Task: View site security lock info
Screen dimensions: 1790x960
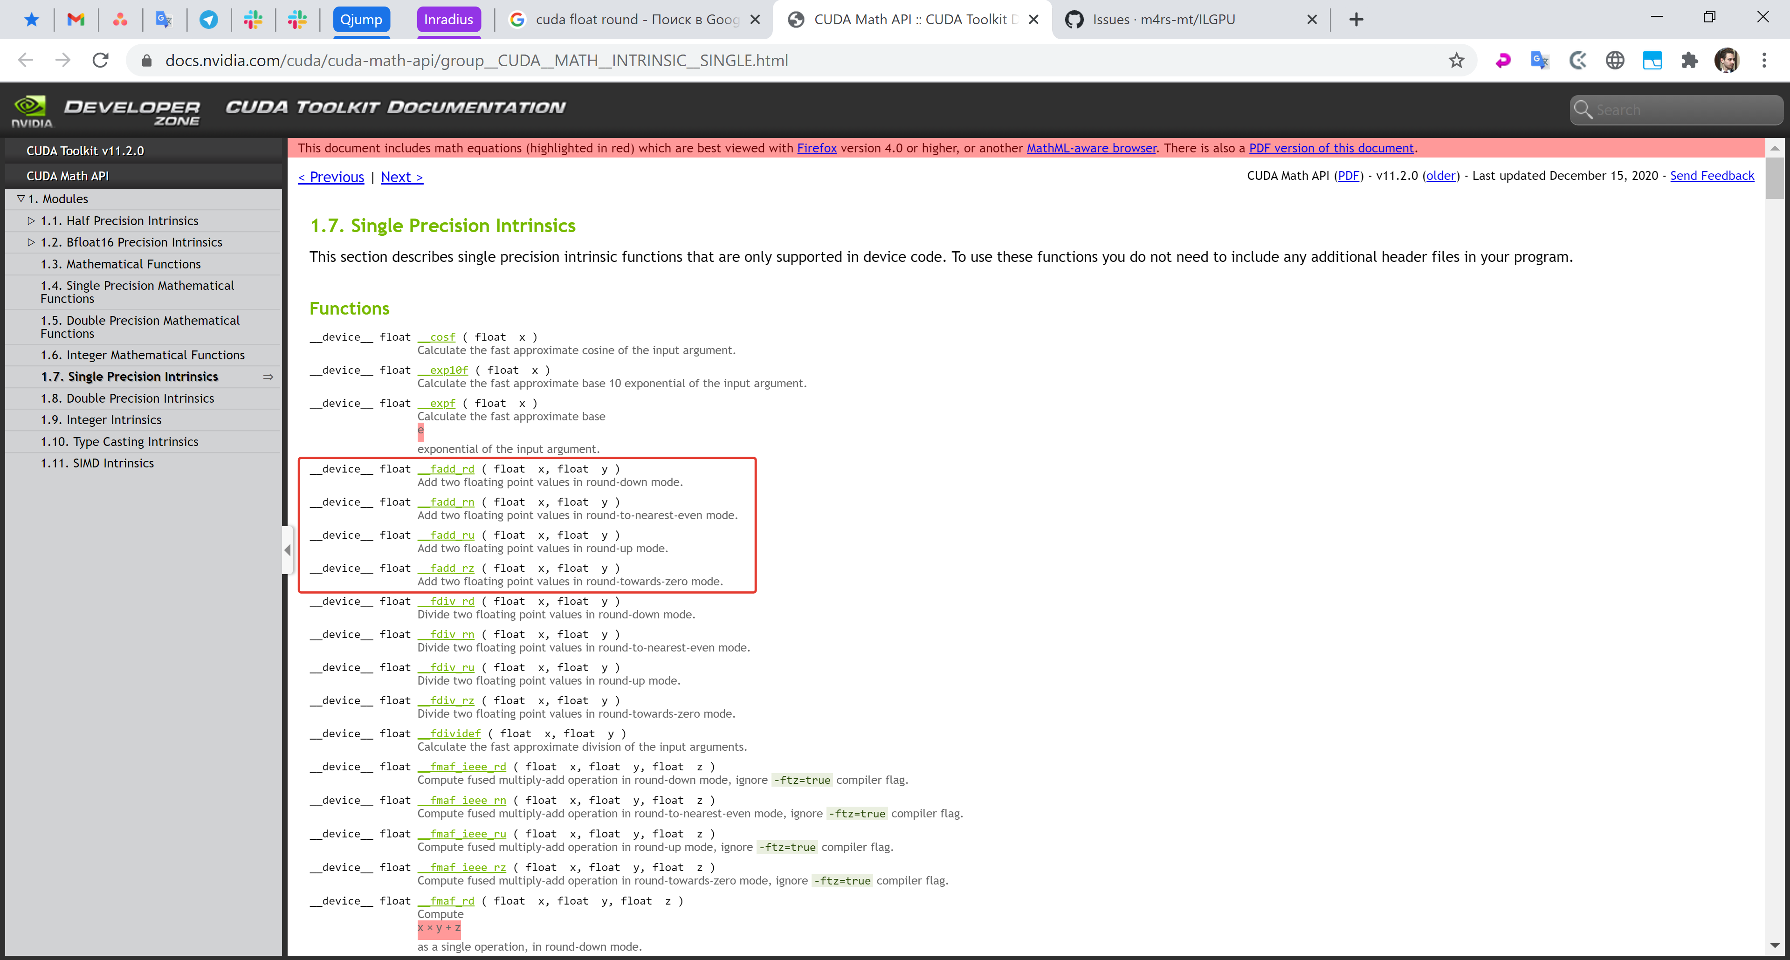Action: pos(147,61)
